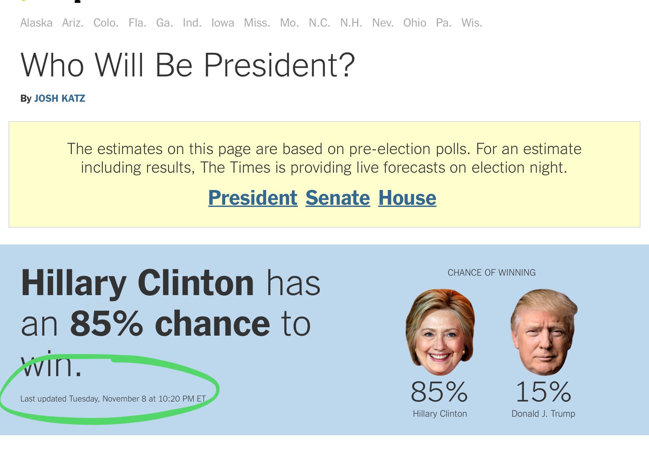649x453 pixels.
Task: Open the House live forecast link
Action: point(407,198)
